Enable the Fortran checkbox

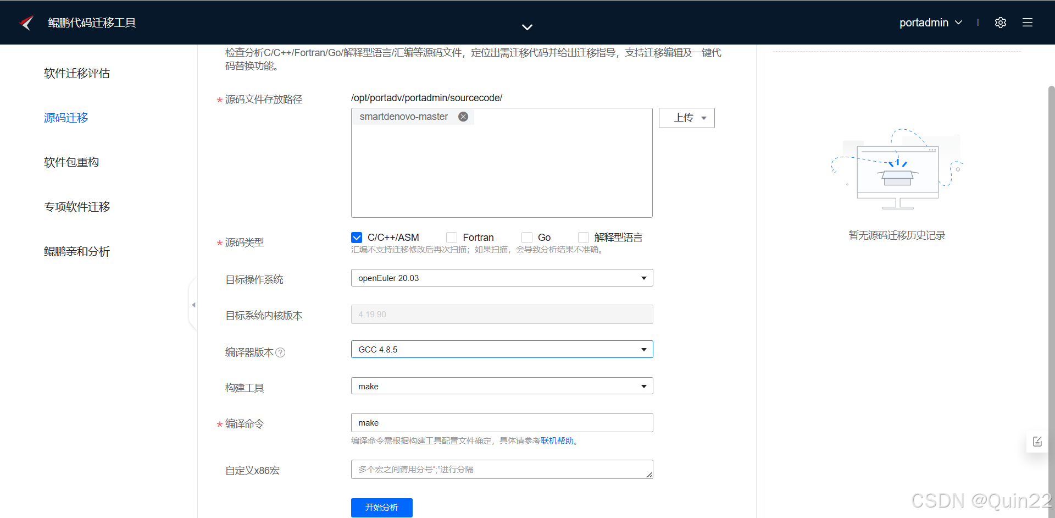pyautogui.click(x=452, y=238)
